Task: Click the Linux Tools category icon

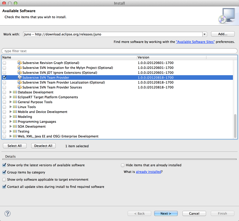Action: (x=15, y=107)
